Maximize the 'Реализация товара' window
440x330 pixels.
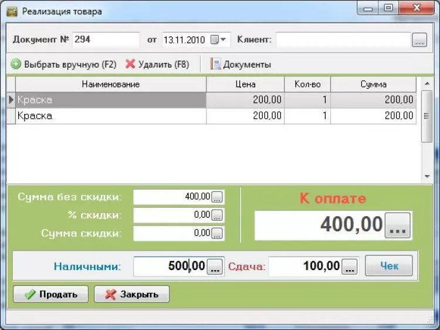point(388,8)
